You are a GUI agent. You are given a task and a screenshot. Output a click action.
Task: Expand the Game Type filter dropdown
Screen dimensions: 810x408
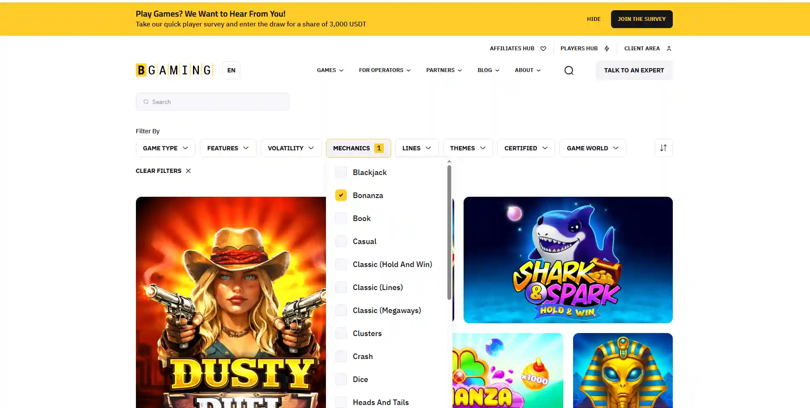tap(165, 148)
